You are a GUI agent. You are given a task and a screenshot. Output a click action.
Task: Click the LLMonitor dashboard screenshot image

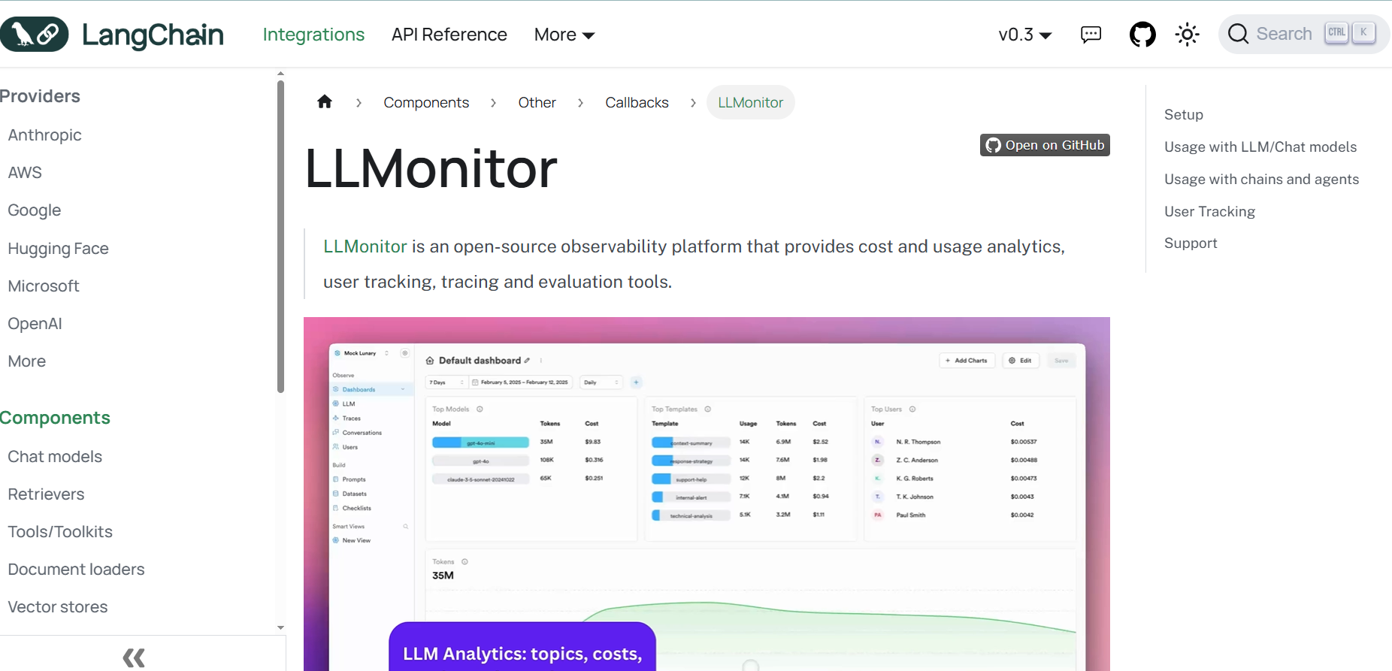pos(707,494)
